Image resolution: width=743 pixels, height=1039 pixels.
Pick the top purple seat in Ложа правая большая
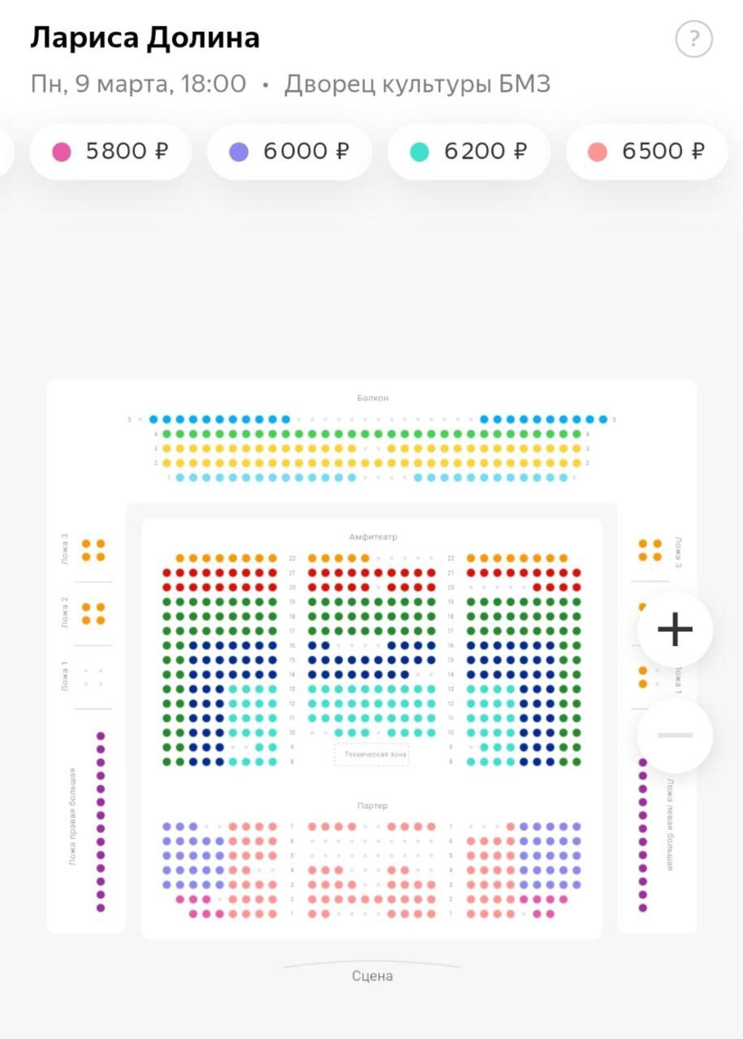point(101,736)
